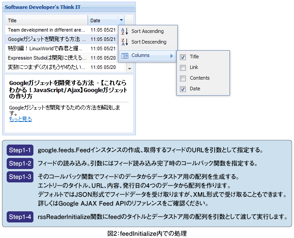
Task: Click the Sort Descending Z-A icon
Action: point(124,42)
